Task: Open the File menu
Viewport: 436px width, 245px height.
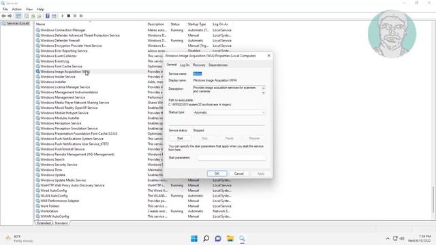Action: coord(5,9)
